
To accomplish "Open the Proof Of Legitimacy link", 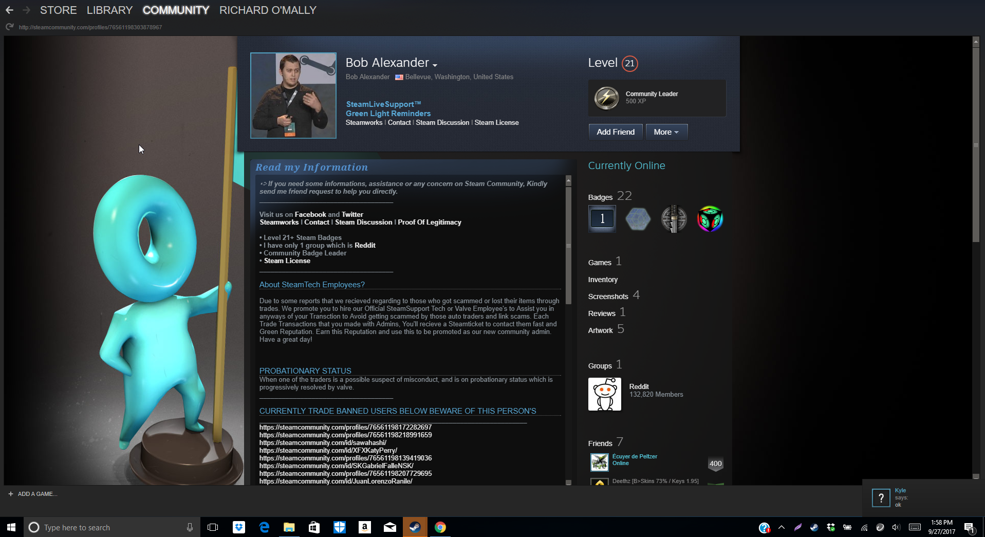I will coord(429,223).
